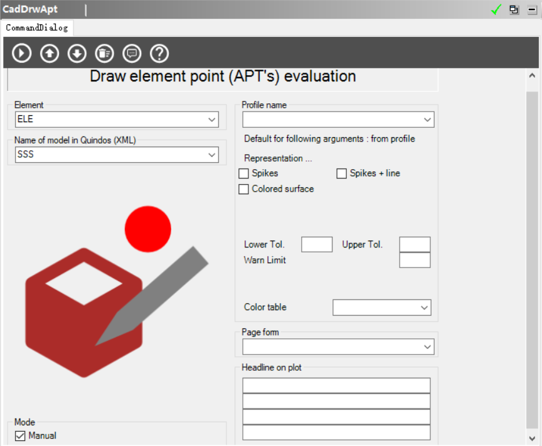Toggle the Colored surface checkbox
The height and width of the screenshot is (446, 542).
click(x=244, y=189)
